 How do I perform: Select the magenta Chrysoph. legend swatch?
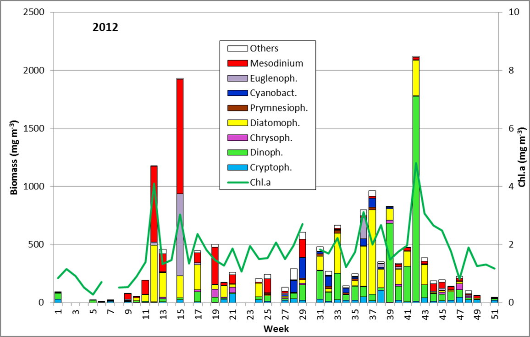point(237,138)
